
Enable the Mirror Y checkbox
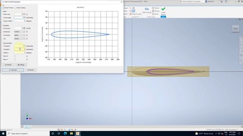point(15,59)
